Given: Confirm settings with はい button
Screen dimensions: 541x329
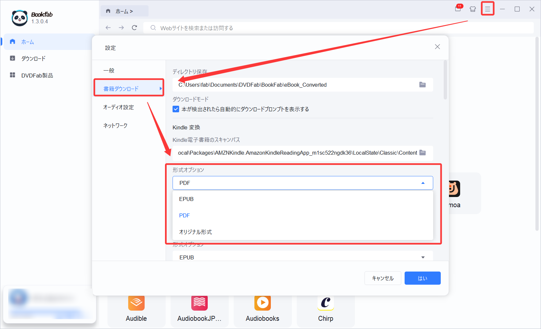Looking at the screenshot, I should pyautogui.click(x=423, y=278).
